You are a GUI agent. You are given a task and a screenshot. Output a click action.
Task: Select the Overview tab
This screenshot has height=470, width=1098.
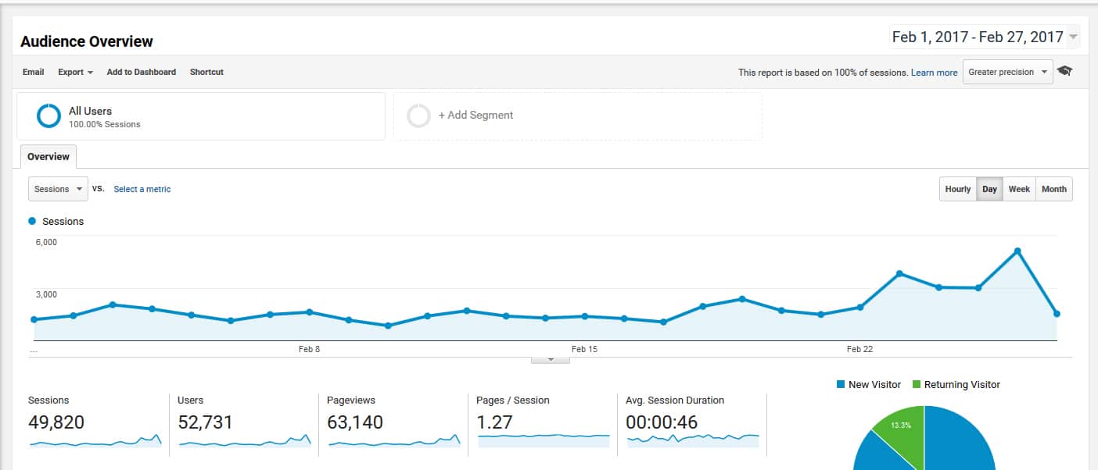tap(48, 157)
